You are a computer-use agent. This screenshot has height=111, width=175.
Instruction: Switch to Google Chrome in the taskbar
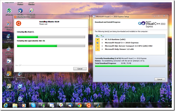click(x=80, y=105)
